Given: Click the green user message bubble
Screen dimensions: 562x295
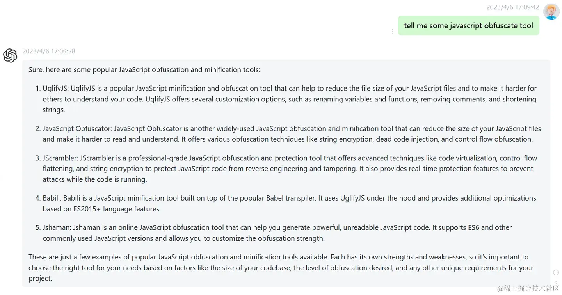Looking at the screenshot, I should pyautogui.click(x=468, y=26).
